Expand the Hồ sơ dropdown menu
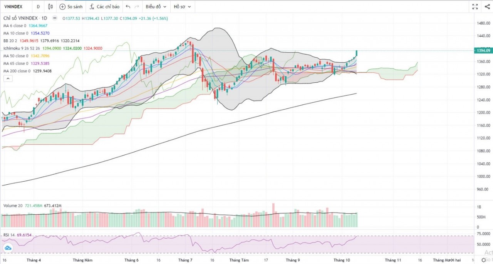493x264 pixels. coord(182,7)
